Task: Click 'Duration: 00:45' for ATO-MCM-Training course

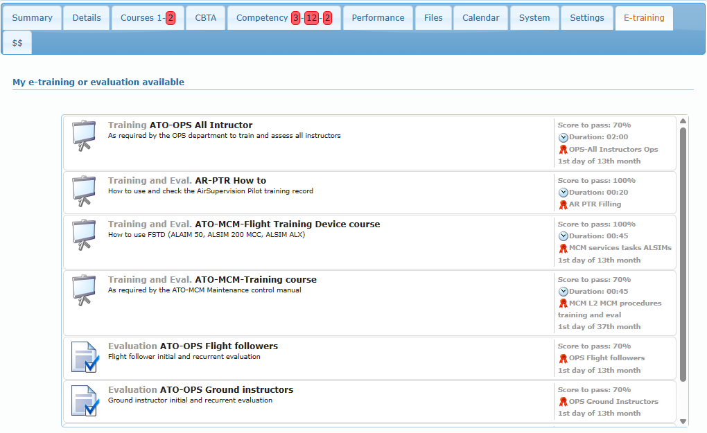Action: 598,292
